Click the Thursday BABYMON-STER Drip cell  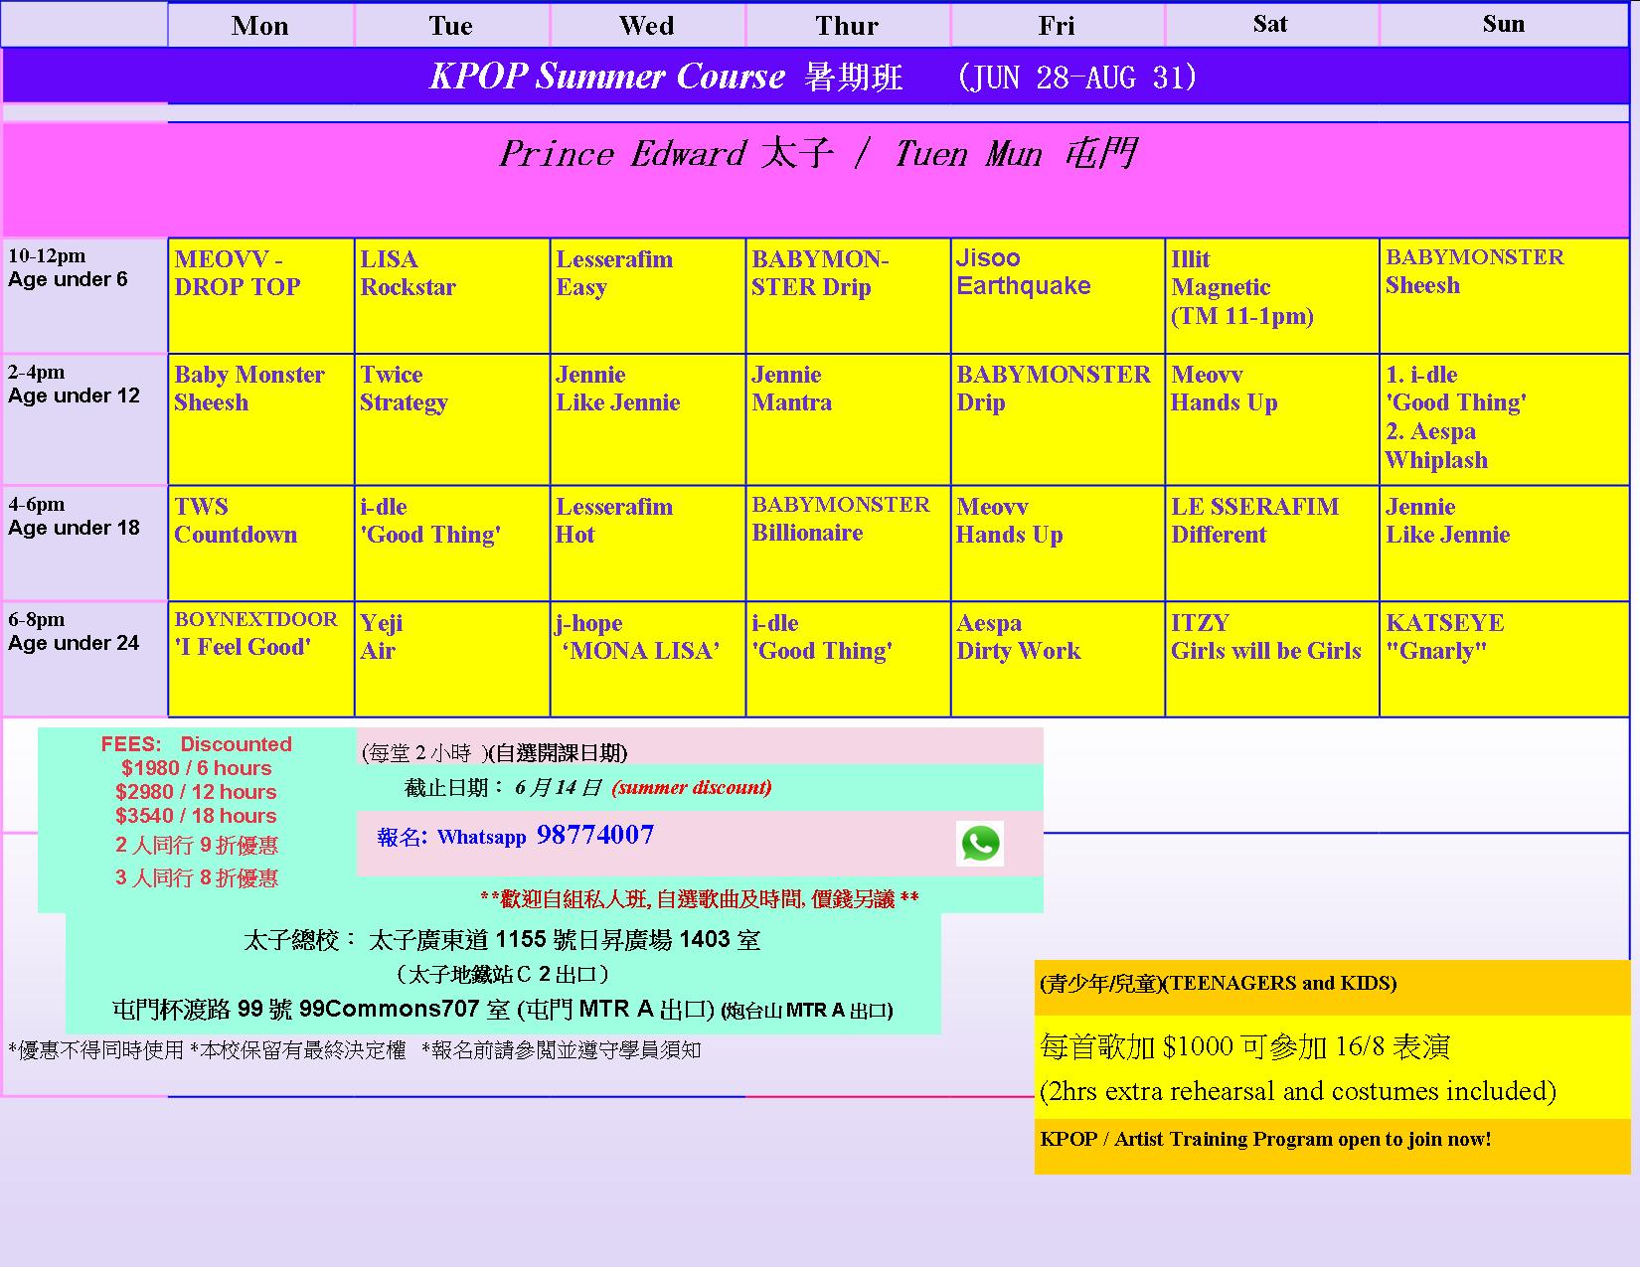tap(848, 295)
